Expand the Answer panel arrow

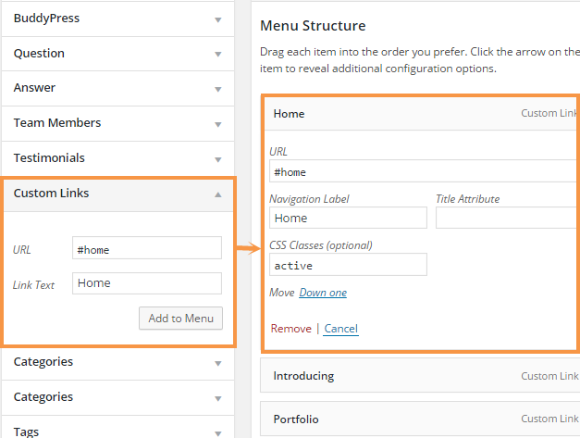[x=218, y=89]
